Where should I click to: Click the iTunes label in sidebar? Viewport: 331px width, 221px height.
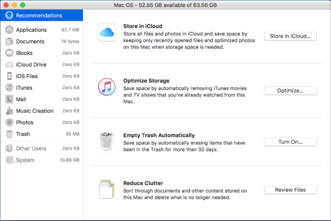pyautogui.click(x=24, y=88)
